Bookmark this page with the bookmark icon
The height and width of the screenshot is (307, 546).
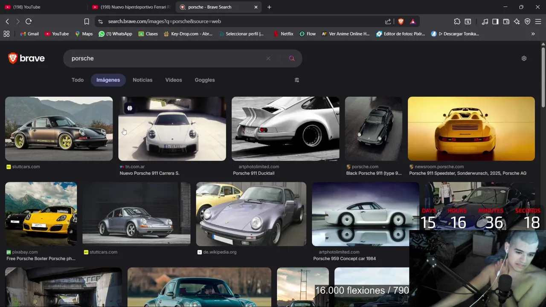click(87, 21)
